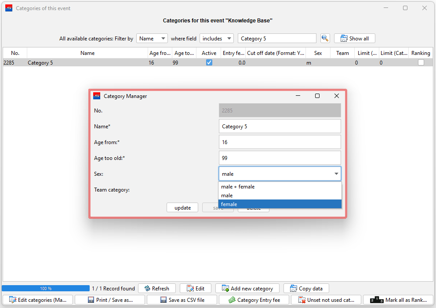Click Unset not used categories button
The image size is (436, 308).
(326, 300)
